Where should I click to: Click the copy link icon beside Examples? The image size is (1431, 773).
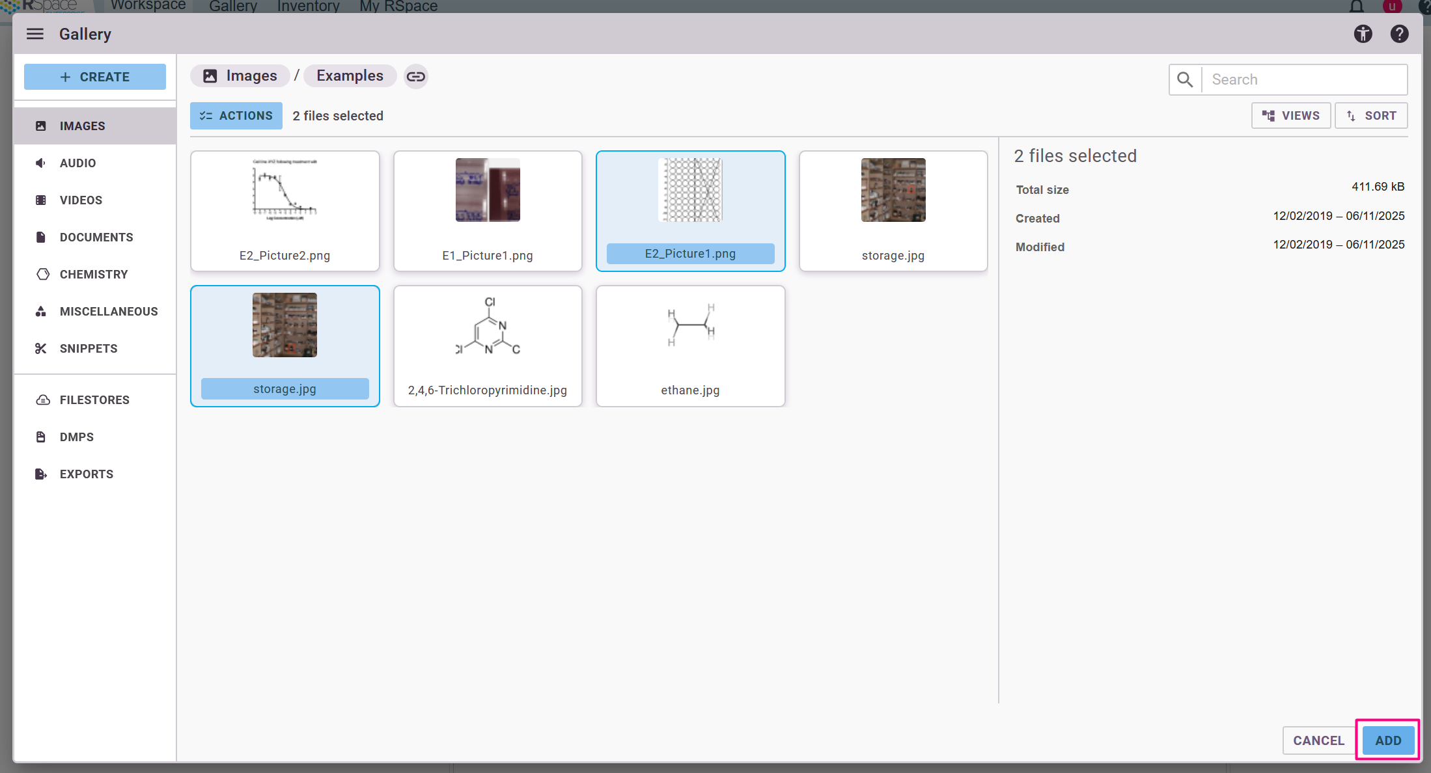(416, 77)
